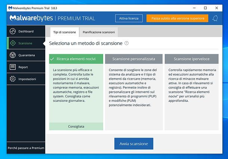
Task: Click the Dashboard pulse icon in sidebar
Action: [13, 31]
